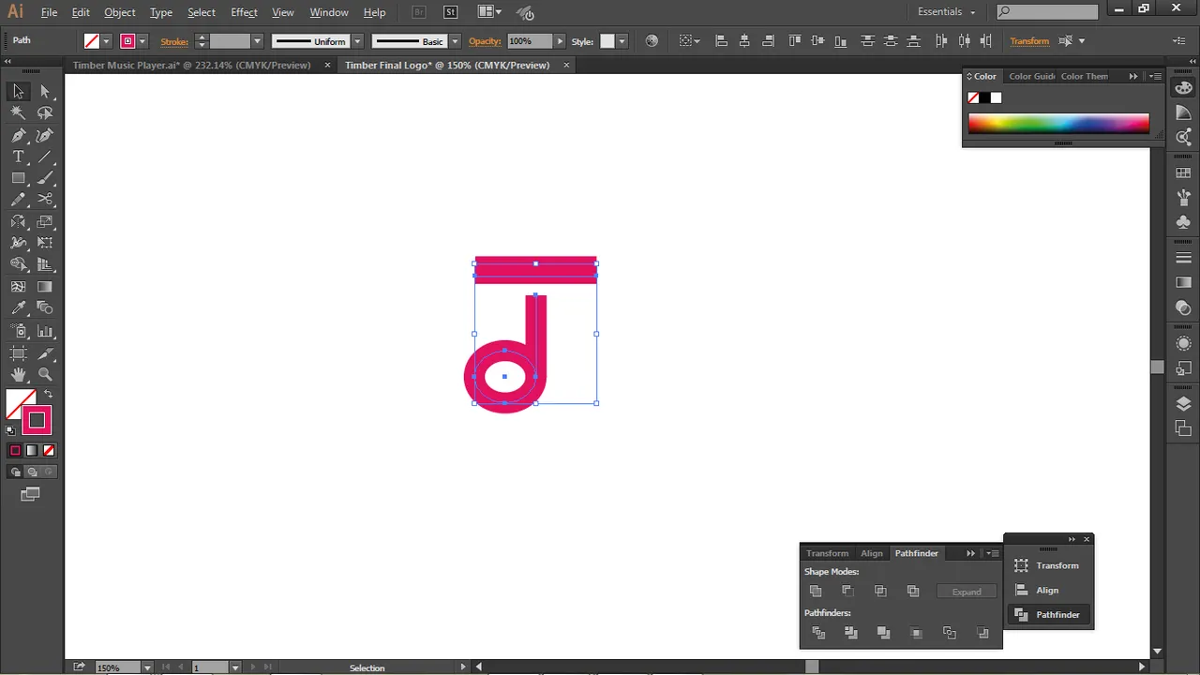Select the Hand tool

[18, 375]
